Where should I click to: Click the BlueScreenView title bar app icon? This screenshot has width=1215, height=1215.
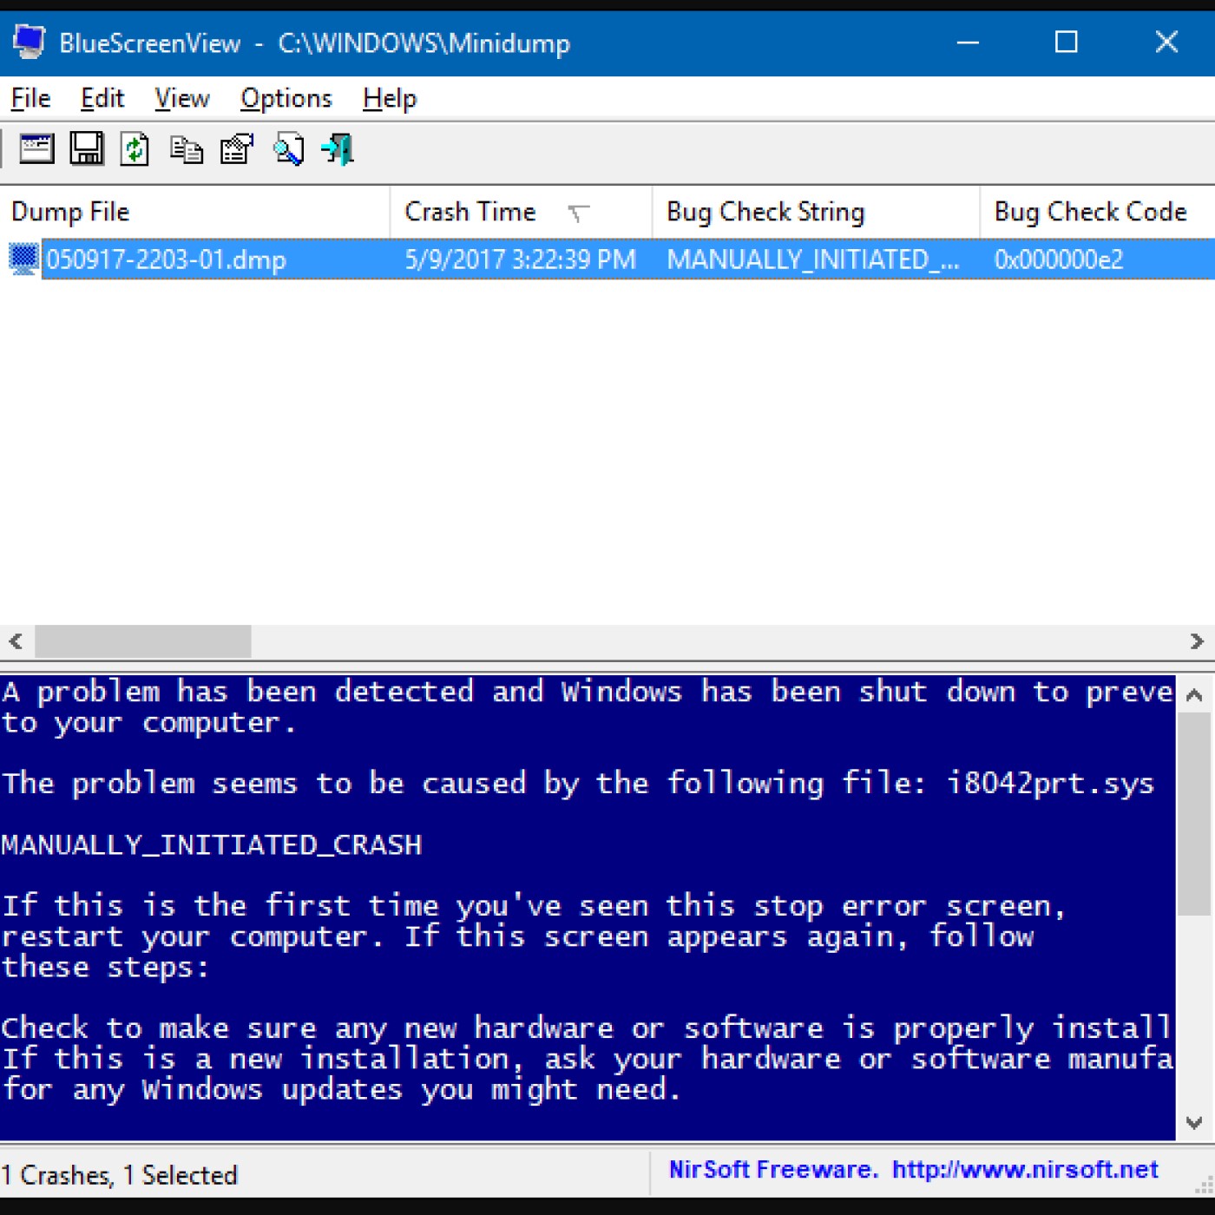pyautogui.click(x=29, y=42)
